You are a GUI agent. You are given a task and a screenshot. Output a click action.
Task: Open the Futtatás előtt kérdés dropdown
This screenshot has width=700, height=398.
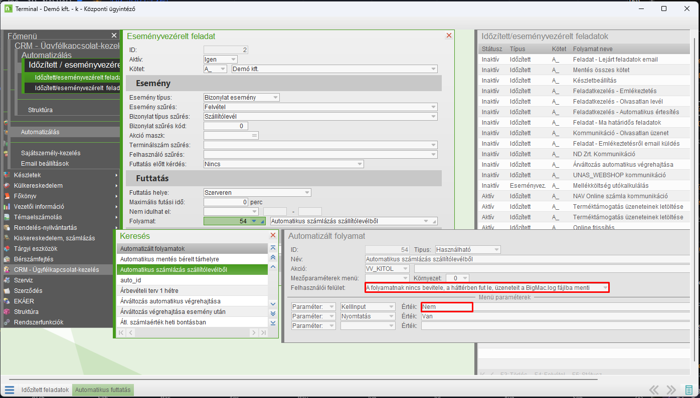tap(360, 164)
